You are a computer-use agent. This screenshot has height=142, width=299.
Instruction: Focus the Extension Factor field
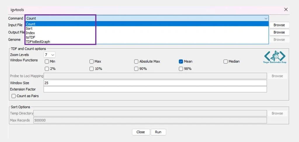[x=155, y=89]
